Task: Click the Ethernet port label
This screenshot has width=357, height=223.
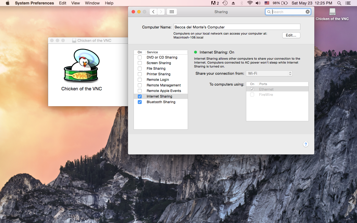Action: (266, 89)
